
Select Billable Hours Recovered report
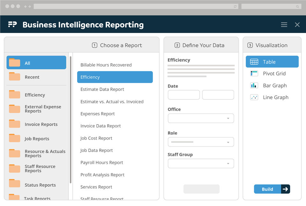pos(106,65)
